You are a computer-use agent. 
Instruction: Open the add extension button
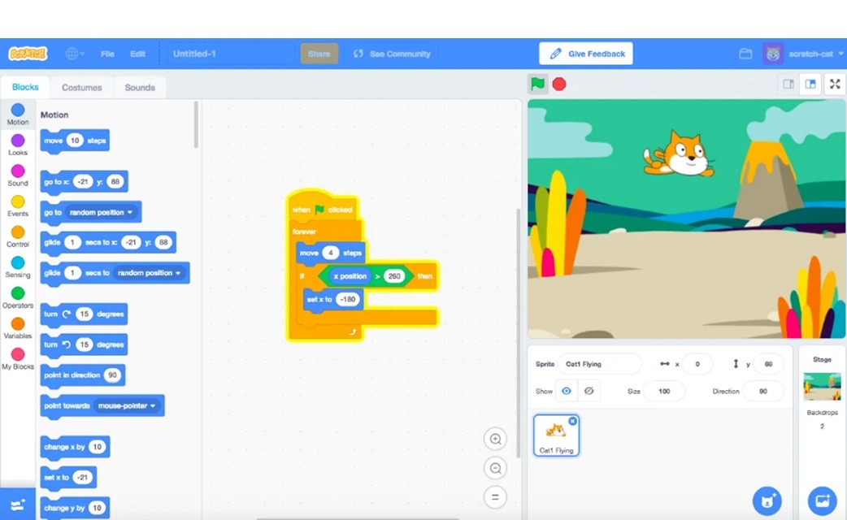18,505
